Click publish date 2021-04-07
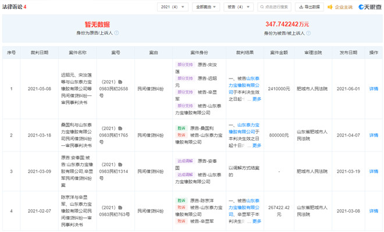The width and height of the screenshot is (384, 232). click(x=349, y=135)
